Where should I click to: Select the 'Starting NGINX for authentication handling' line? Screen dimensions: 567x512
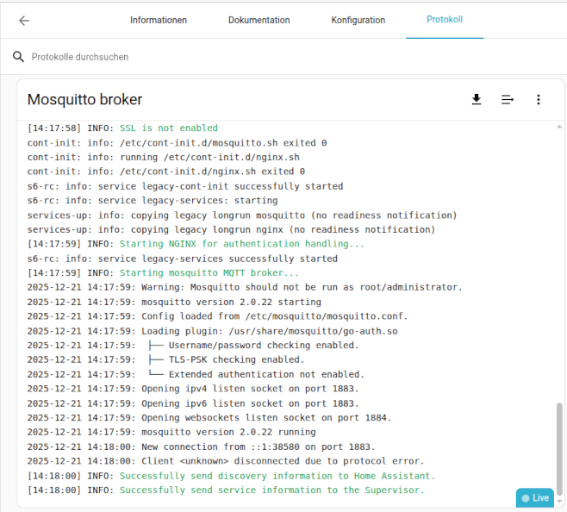(241, 244)
